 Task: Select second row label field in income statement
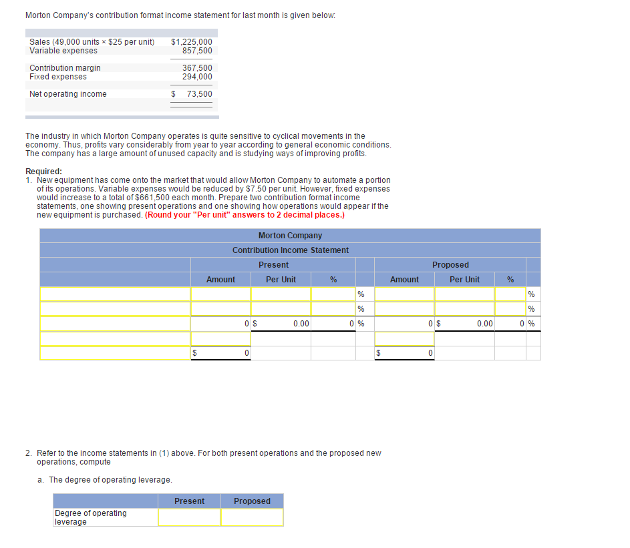tap(116, 309)
